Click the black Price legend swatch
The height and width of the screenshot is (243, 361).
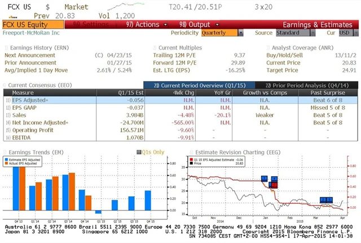coord(191,163)
